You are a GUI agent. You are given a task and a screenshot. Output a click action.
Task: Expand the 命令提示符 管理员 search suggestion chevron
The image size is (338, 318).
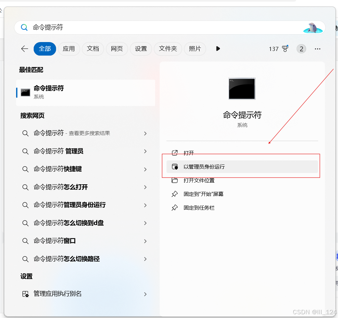point(145,151)
